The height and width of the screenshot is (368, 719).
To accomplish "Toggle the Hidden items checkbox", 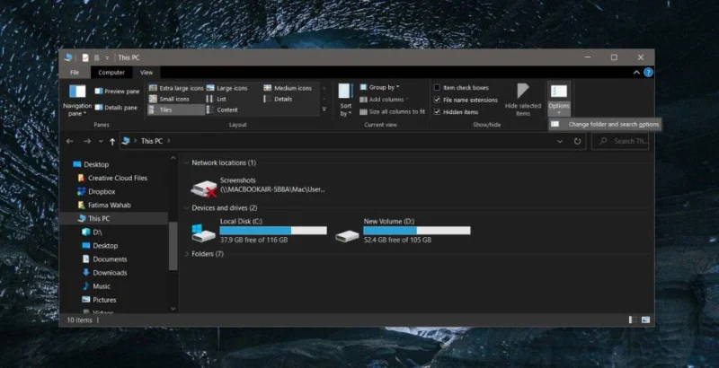I will [437, 111].
